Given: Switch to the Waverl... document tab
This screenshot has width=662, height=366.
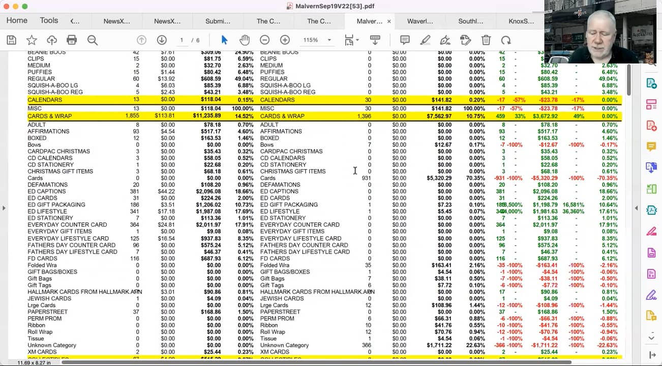Looking at the screenshot, I should [420, 21].
